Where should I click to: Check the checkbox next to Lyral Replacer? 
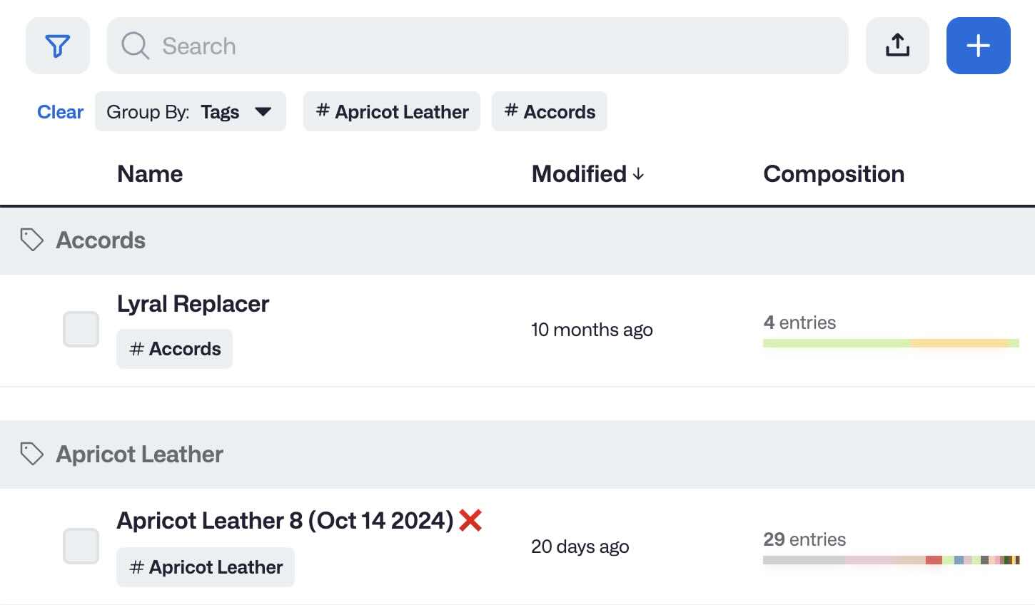pos(81,329)
